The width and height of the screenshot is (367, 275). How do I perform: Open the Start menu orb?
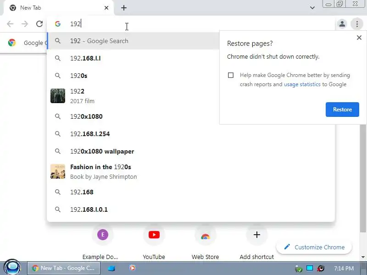[12, 268]
